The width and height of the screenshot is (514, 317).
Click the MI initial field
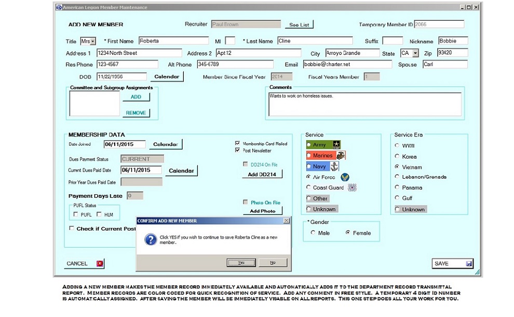point(230,41)
